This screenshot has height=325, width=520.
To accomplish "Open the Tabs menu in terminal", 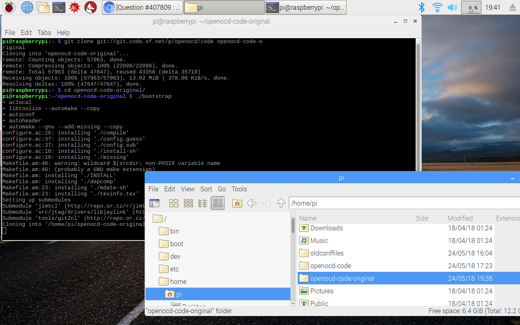I will click(44, 32).
